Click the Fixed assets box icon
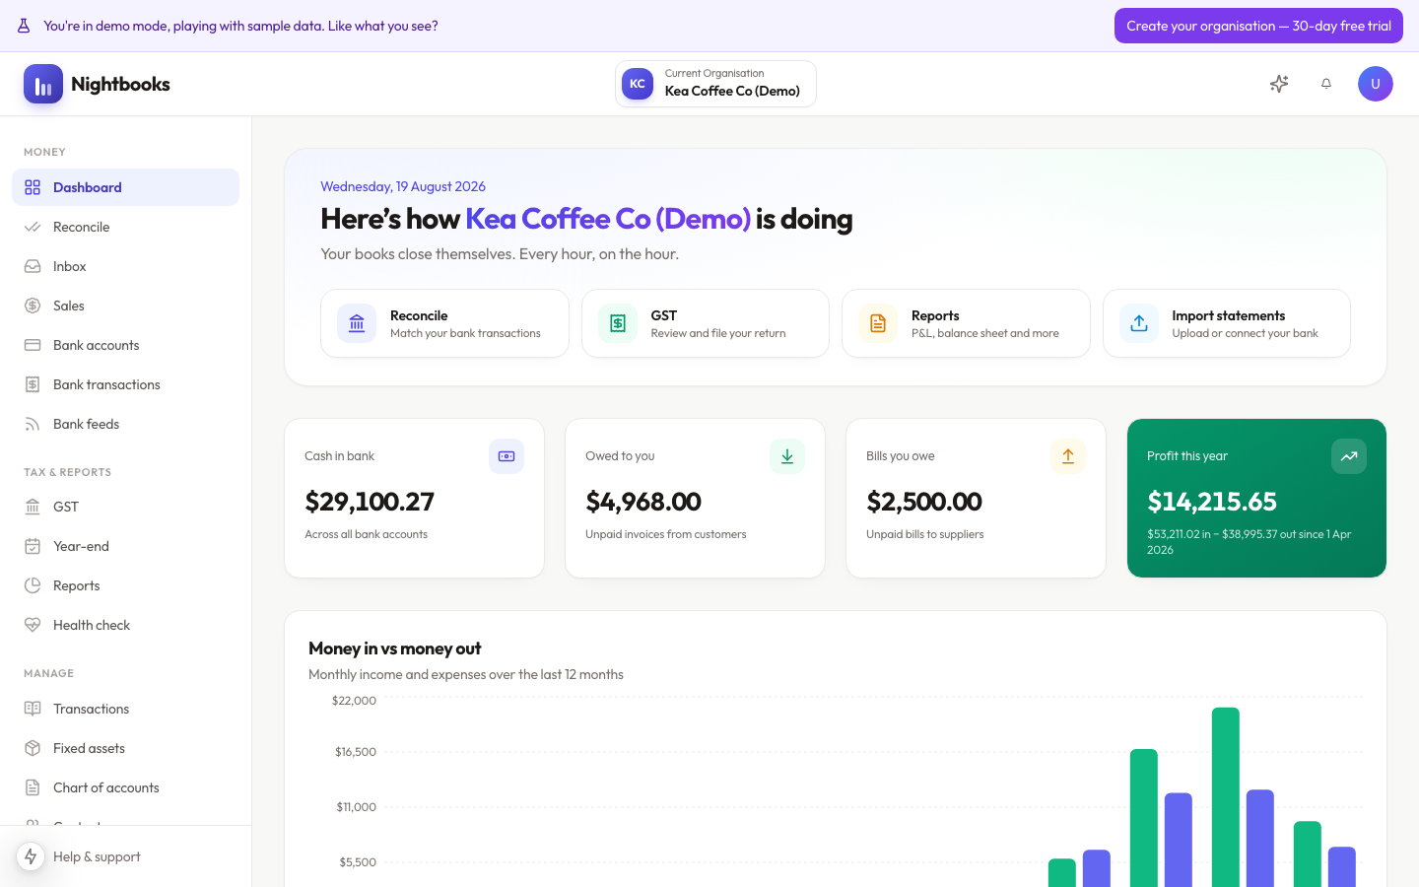 pyautogui.click(x=33, y=748)
